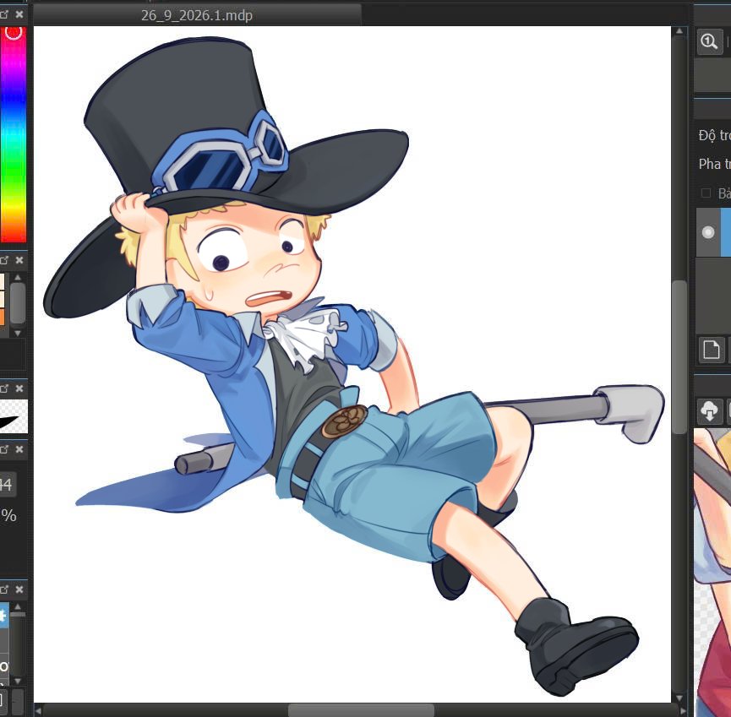Screen dimensions: 731x717
Task: Click the cloud download icon
Action: pyautogui.click(x=710, y=411)
